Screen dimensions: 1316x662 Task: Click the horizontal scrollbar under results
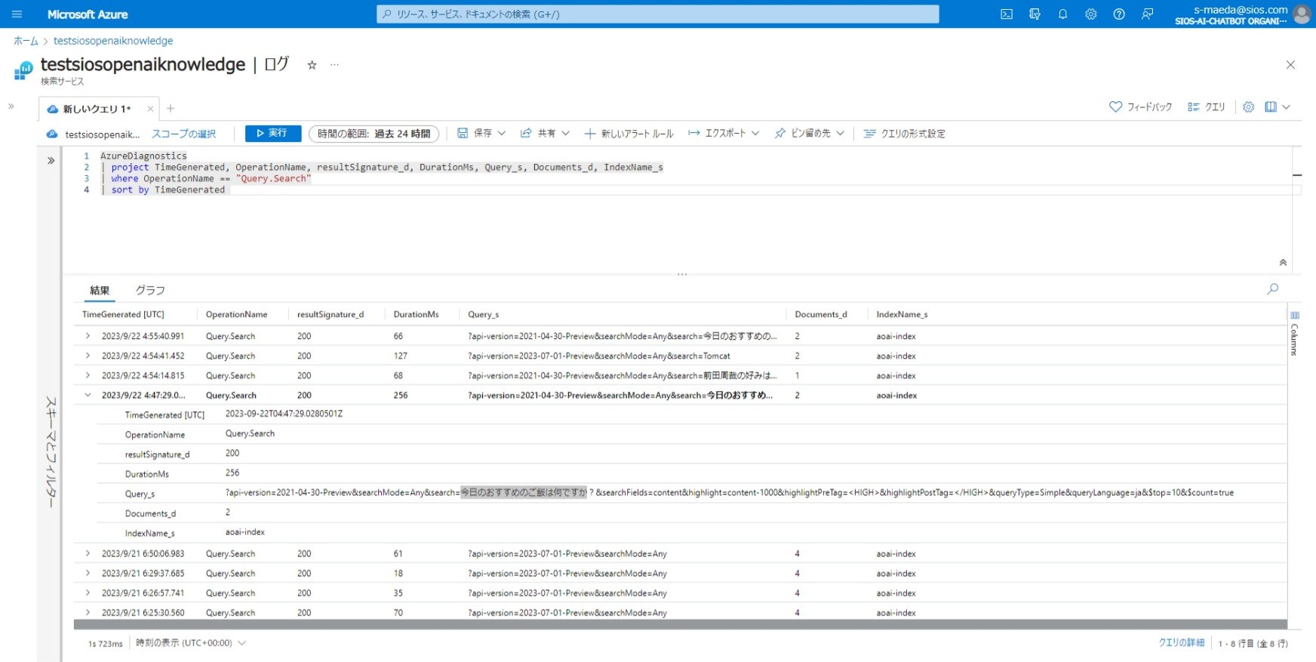pyautogui.click(x=680, y=624)
